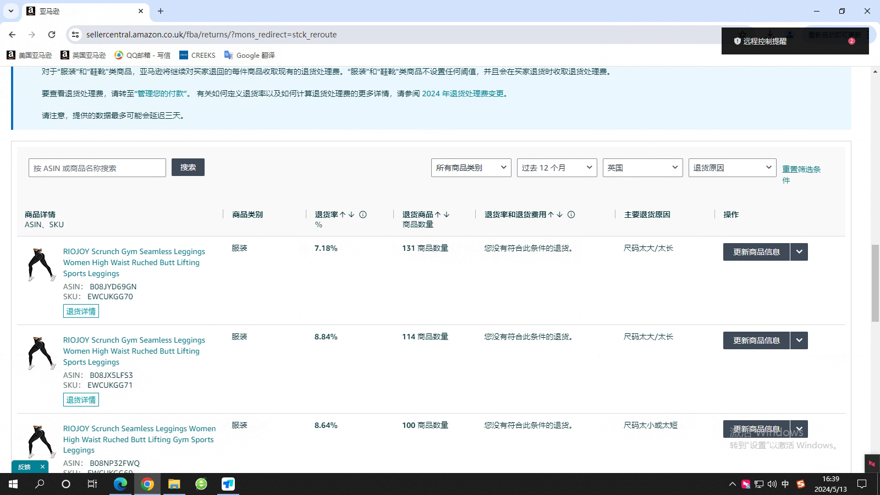Viewport: 880px width, 495px height.
Task: Open CREEKS bookmark
Action: pos(197,55)
